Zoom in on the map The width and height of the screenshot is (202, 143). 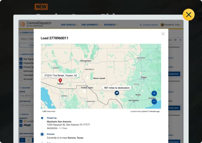154,93
